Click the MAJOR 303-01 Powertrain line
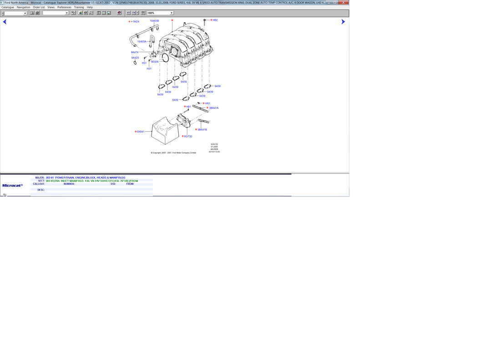Screen dimensions: 485x364 click(86, 178)
